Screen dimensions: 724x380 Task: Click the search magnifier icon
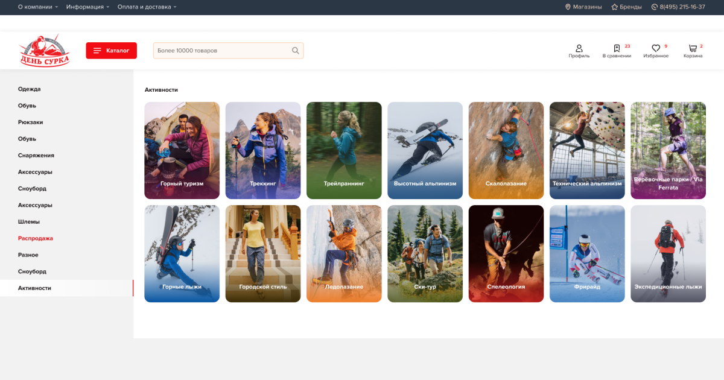pyautogui.click(x=296, y=51)
